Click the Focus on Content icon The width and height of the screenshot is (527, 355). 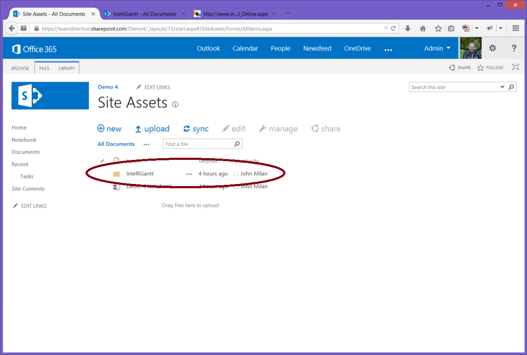(x=516, y=67)
